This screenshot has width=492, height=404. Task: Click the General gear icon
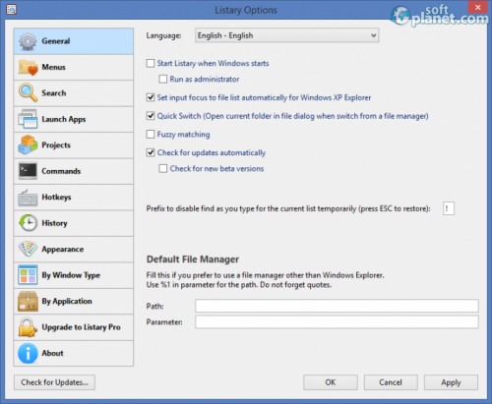[x=28, y=41]
